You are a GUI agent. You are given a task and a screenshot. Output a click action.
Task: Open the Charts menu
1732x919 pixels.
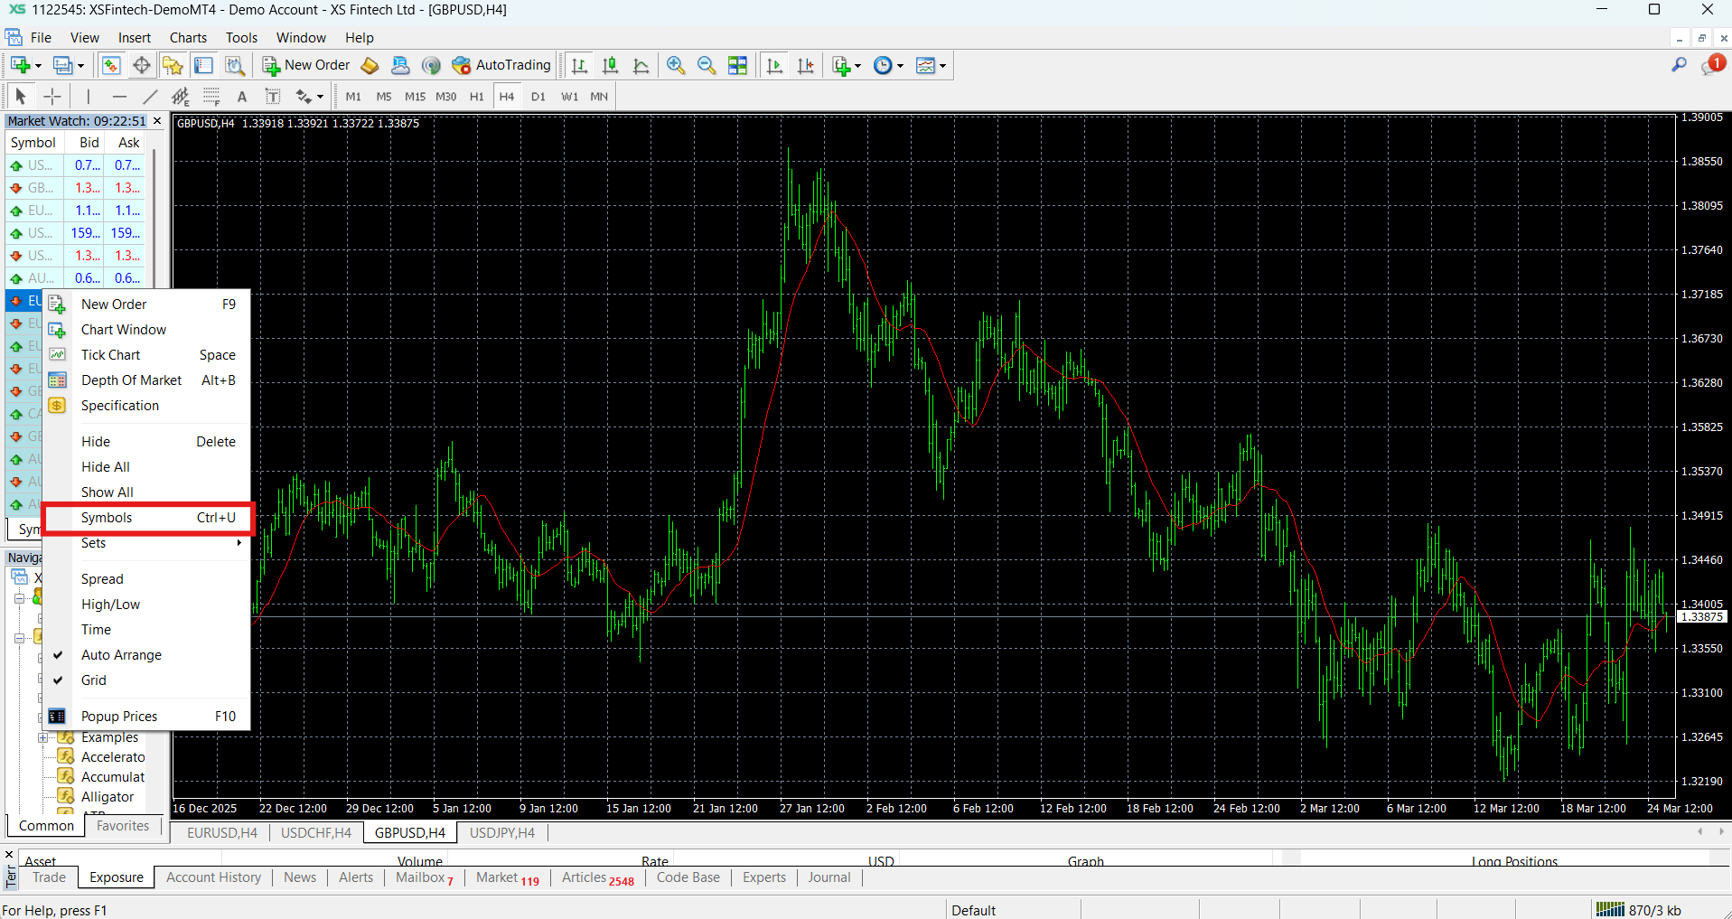click(188, 38)
